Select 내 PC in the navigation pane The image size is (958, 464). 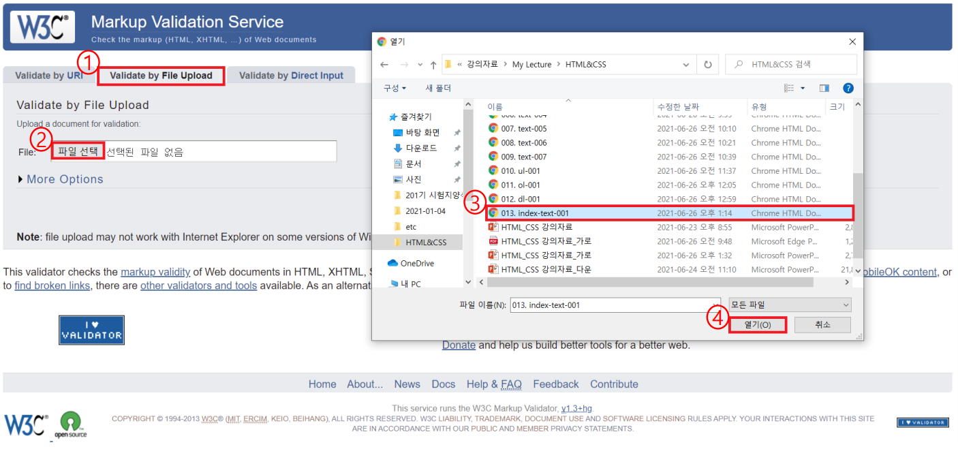(x=410, y=283)
